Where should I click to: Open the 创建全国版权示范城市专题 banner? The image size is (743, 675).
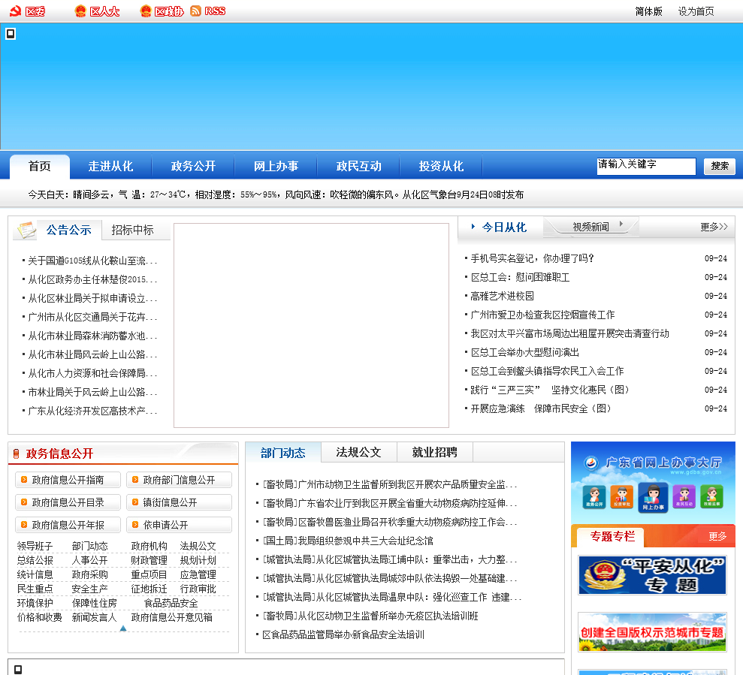[x=652, y=632]
